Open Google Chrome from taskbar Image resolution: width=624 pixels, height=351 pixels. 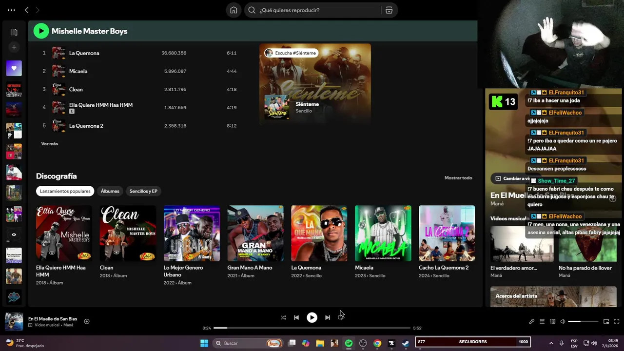click(377, 343)
